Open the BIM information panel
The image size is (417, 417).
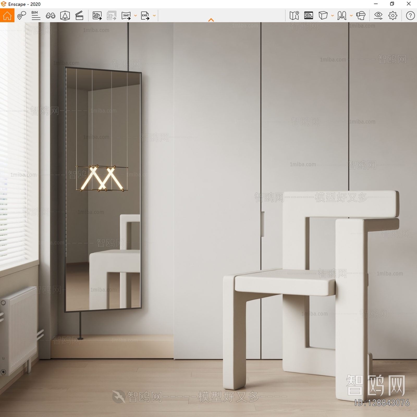36,15
